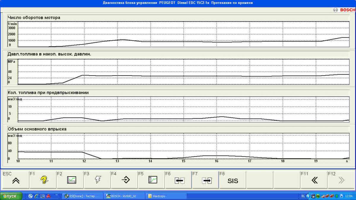Go back with F11 double left chevron
The image size is (356, 200).
(x=314, y=180)
